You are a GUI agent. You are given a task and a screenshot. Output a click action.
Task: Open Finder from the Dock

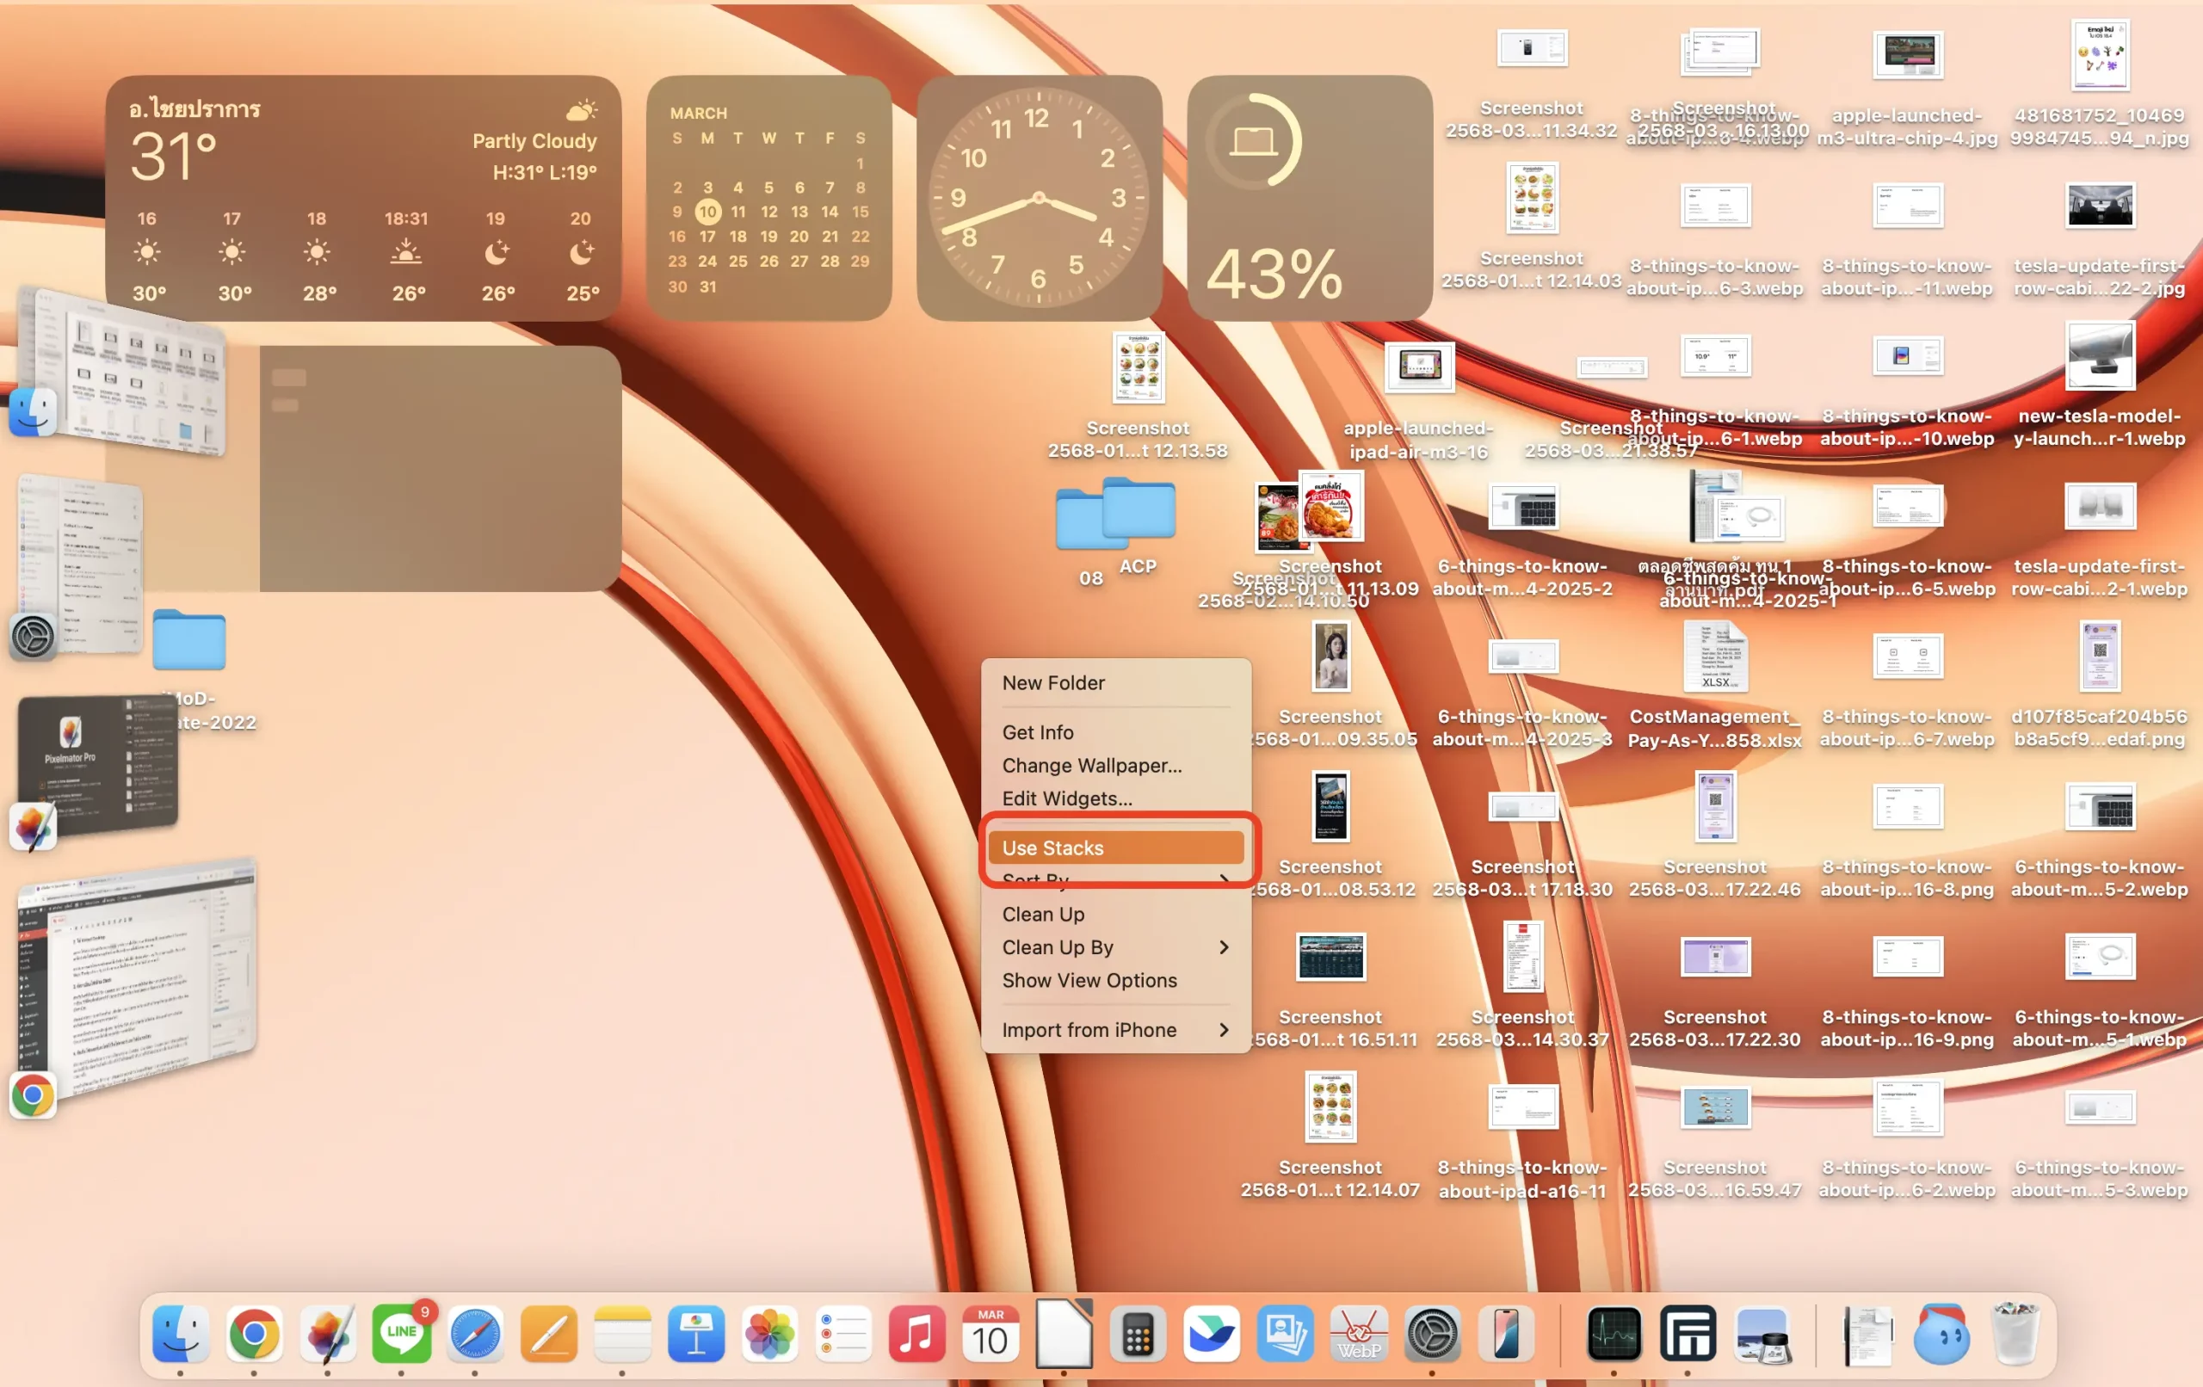click(x=179, y=1335)
